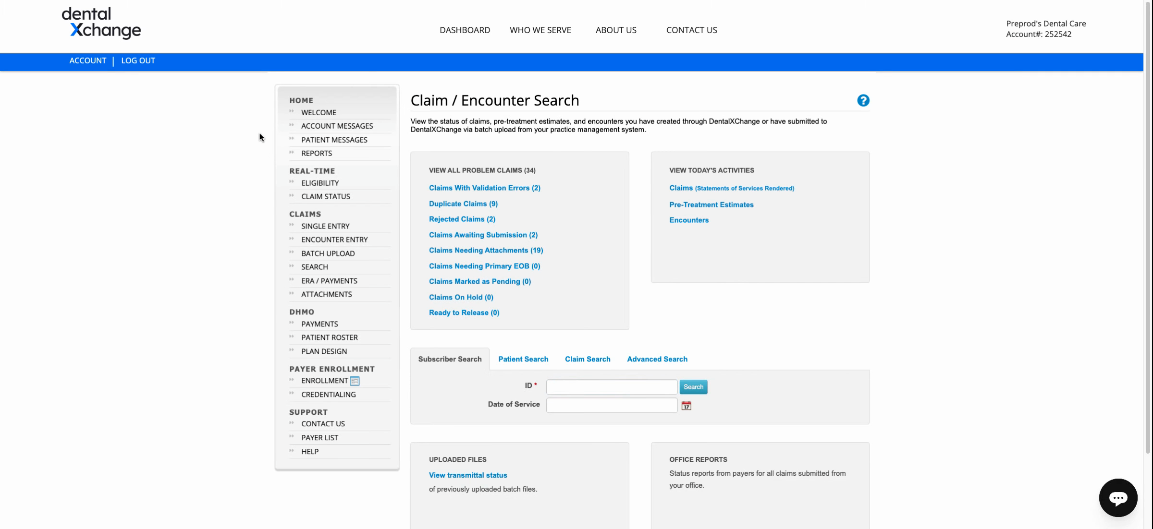Open Single Entry under Claims
The image size is (1153, 529).
coord(325,226)
